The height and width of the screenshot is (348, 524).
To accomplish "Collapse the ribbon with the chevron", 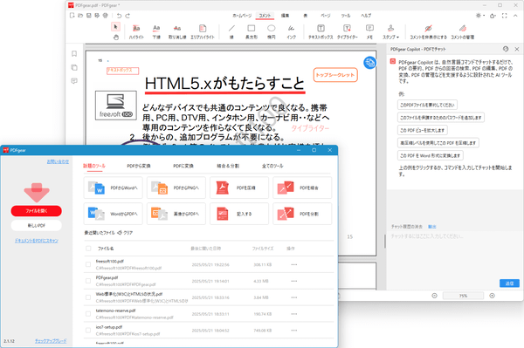I will pyautogui.click(x=515, y=16).
